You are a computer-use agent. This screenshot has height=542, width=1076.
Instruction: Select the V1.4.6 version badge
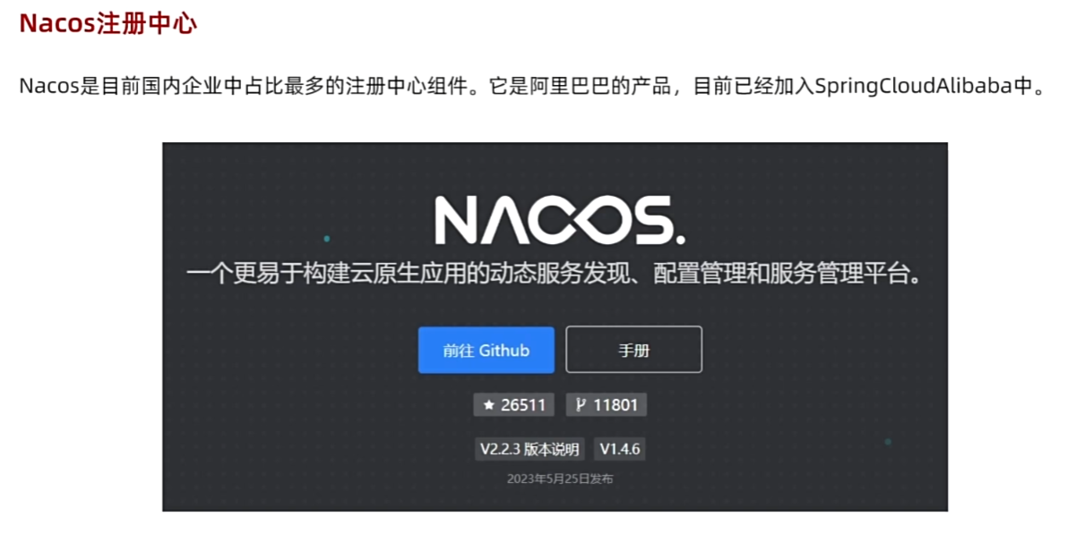pos(620,449)
